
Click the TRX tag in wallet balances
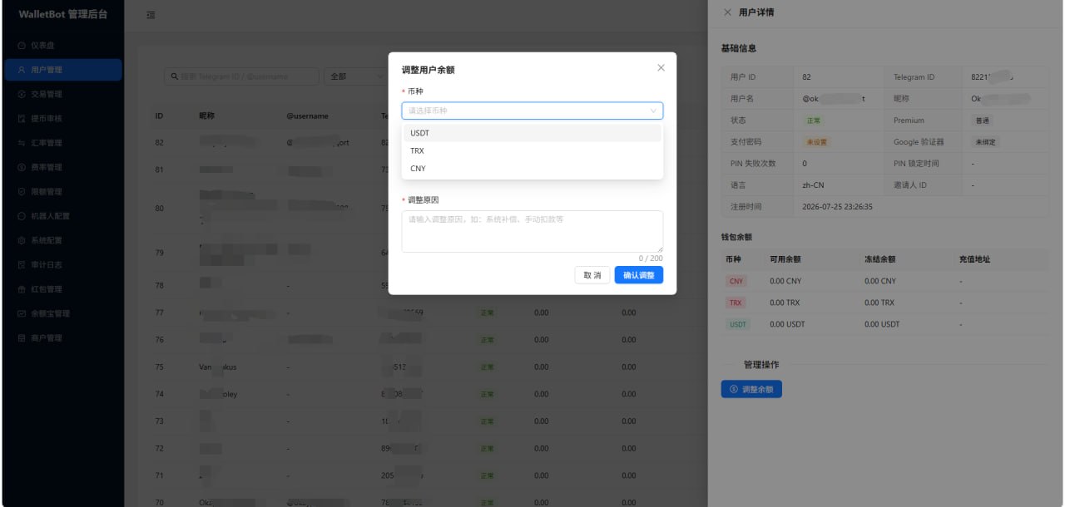736,303
